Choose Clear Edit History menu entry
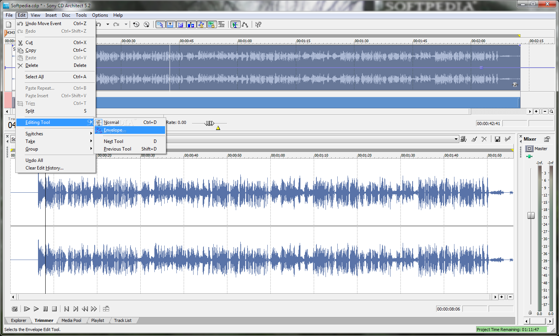The width and height of the screenshot is (559, 336). tap(56, 168)
